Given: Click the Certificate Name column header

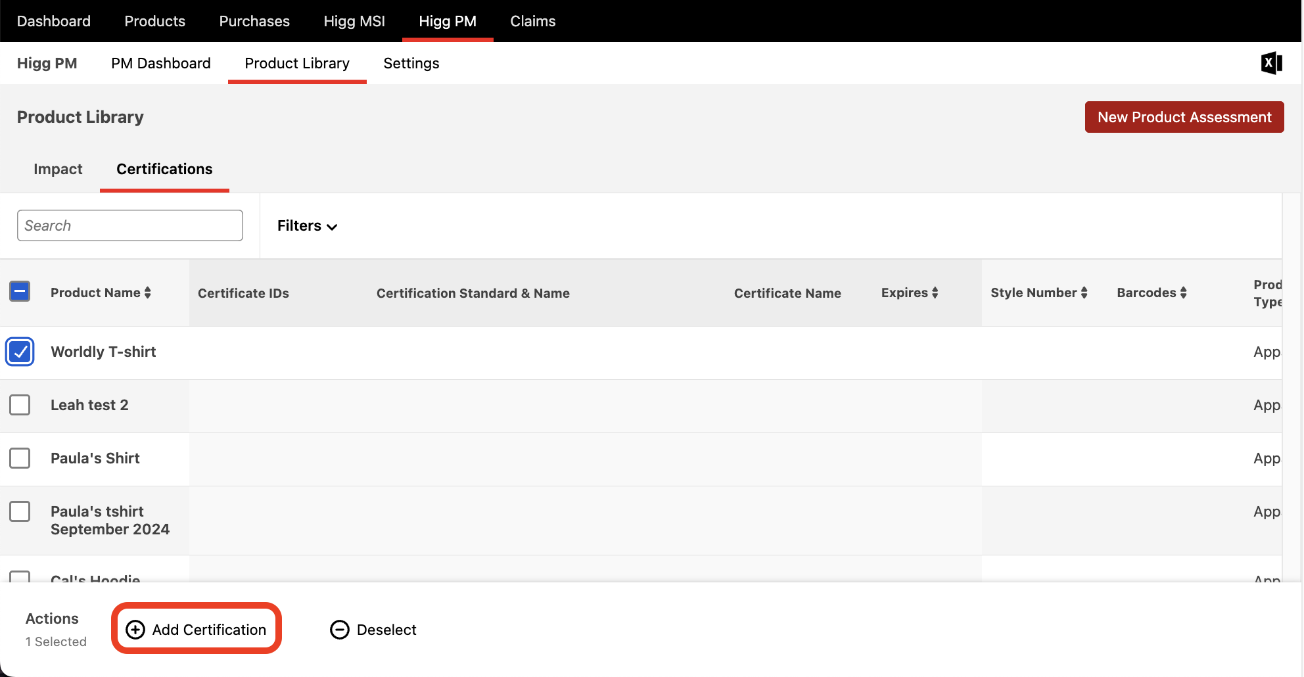Looking at the screenshot, I should (787, 293).
